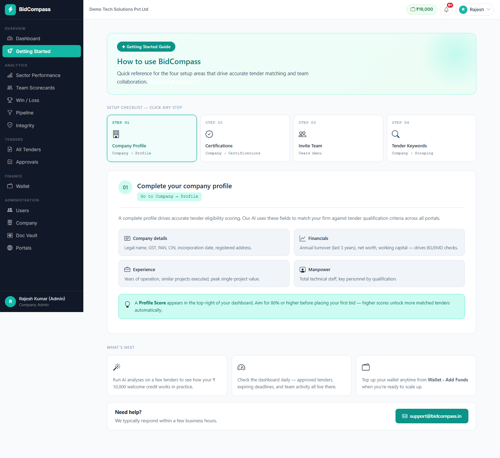The width and height of the screenshot is (500, 458).
Task: Click the BidCompass lightning bolt logo
Action: tap(10, 9)
